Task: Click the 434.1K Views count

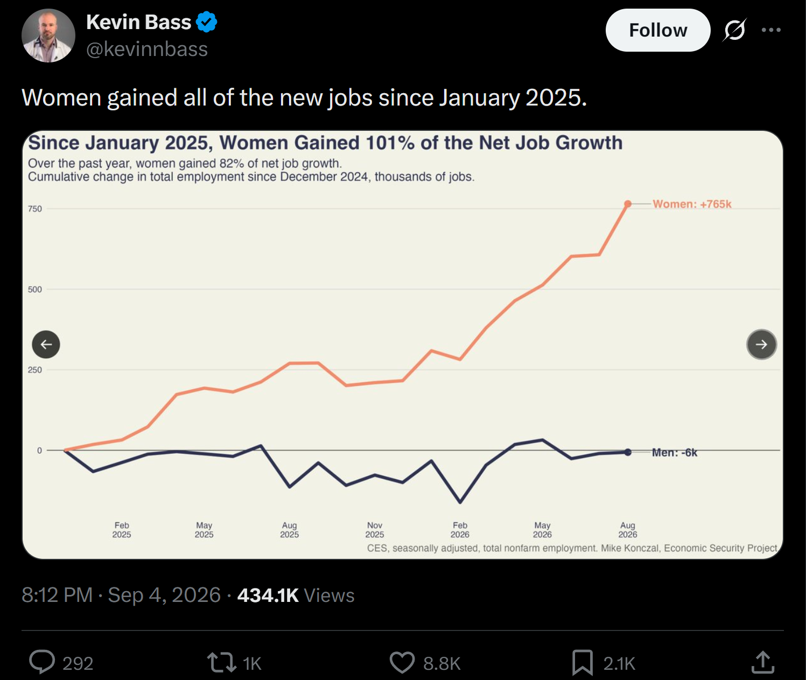Action: tap(296, 595)
